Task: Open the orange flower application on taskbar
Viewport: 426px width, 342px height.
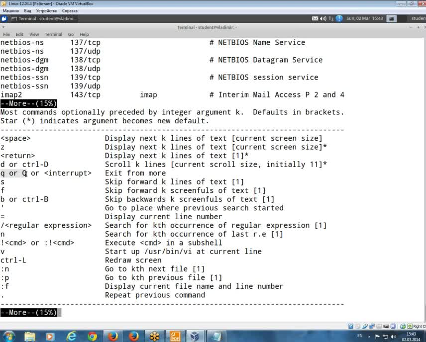Action: click(x=154, y=337)
